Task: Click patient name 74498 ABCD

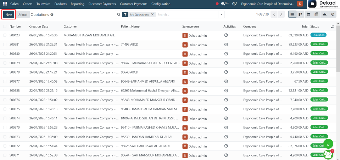Action: pyautogui.click(x=129, y=45)
